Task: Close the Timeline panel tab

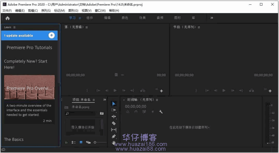Action: [x=124, y=100]
